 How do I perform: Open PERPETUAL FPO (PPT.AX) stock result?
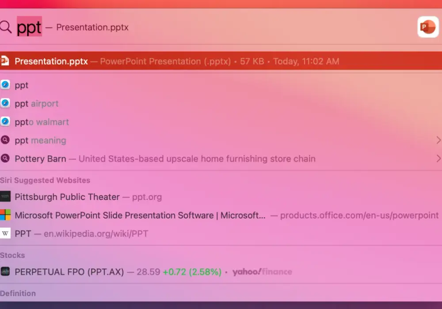221,271
